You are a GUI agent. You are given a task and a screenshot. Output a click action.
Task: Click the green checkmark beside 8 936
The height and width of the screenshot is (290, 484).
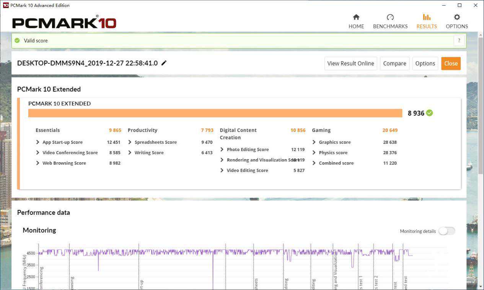(430, 113)
